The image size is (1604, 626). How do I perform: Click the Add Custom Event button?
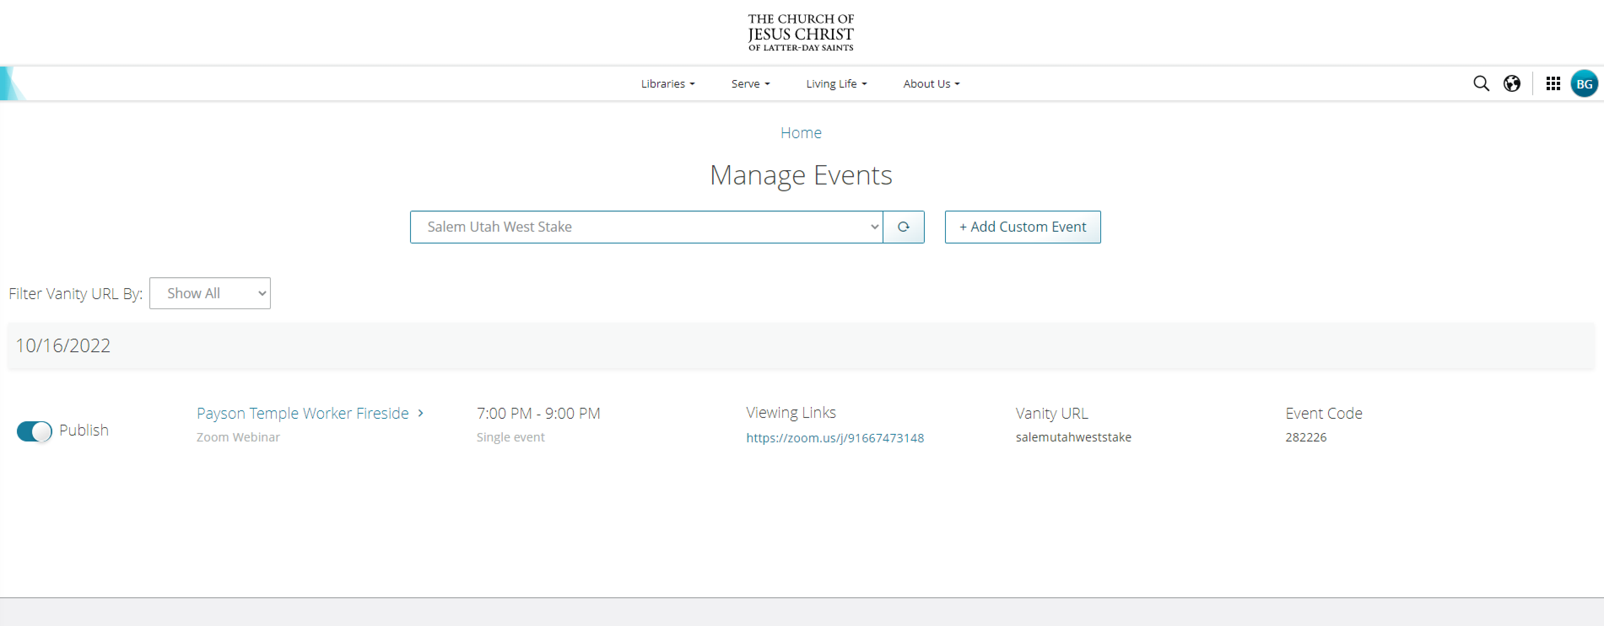pos(1022,227)
